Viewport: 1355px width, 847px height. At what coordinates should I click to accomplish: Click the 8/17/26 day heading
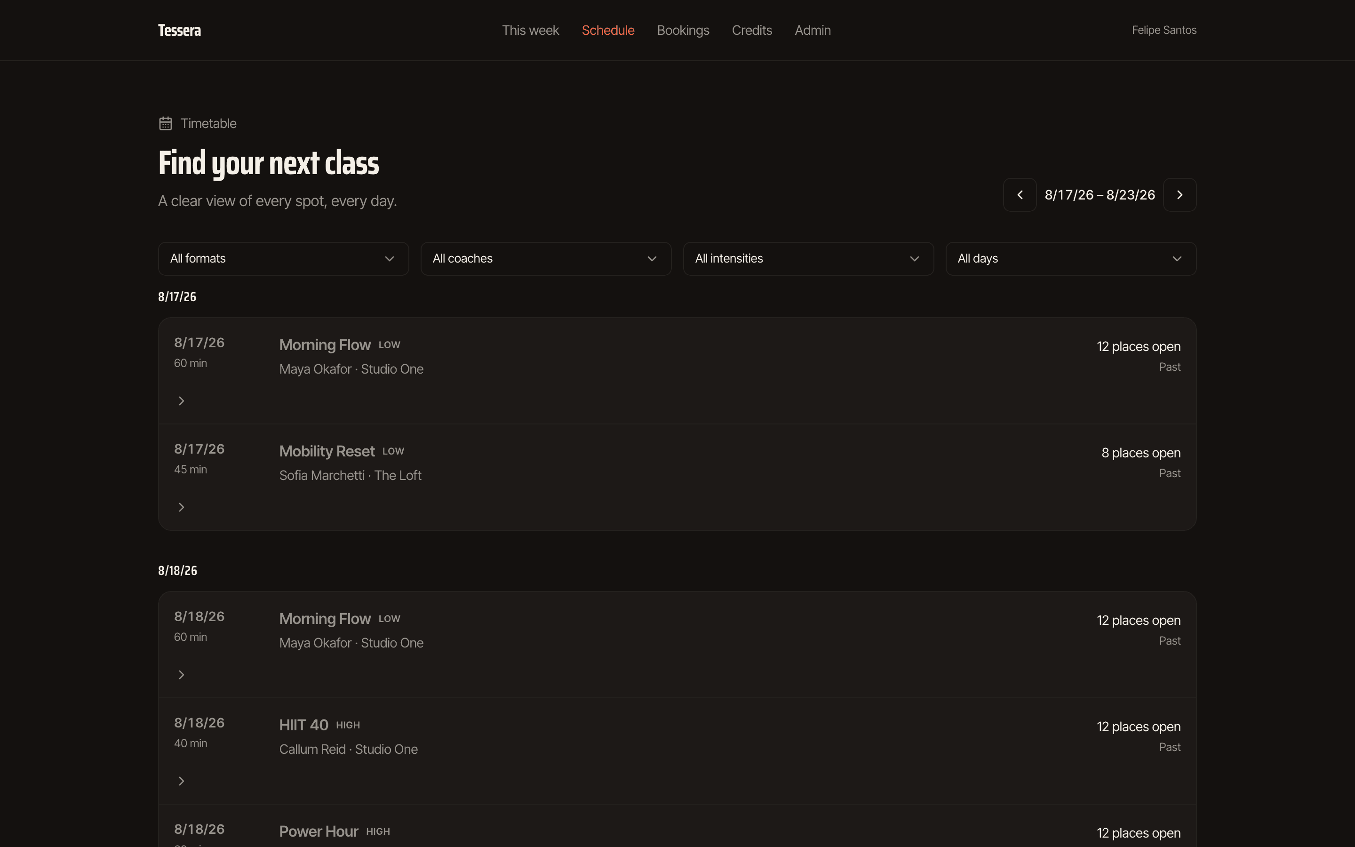tap(177, 297)
